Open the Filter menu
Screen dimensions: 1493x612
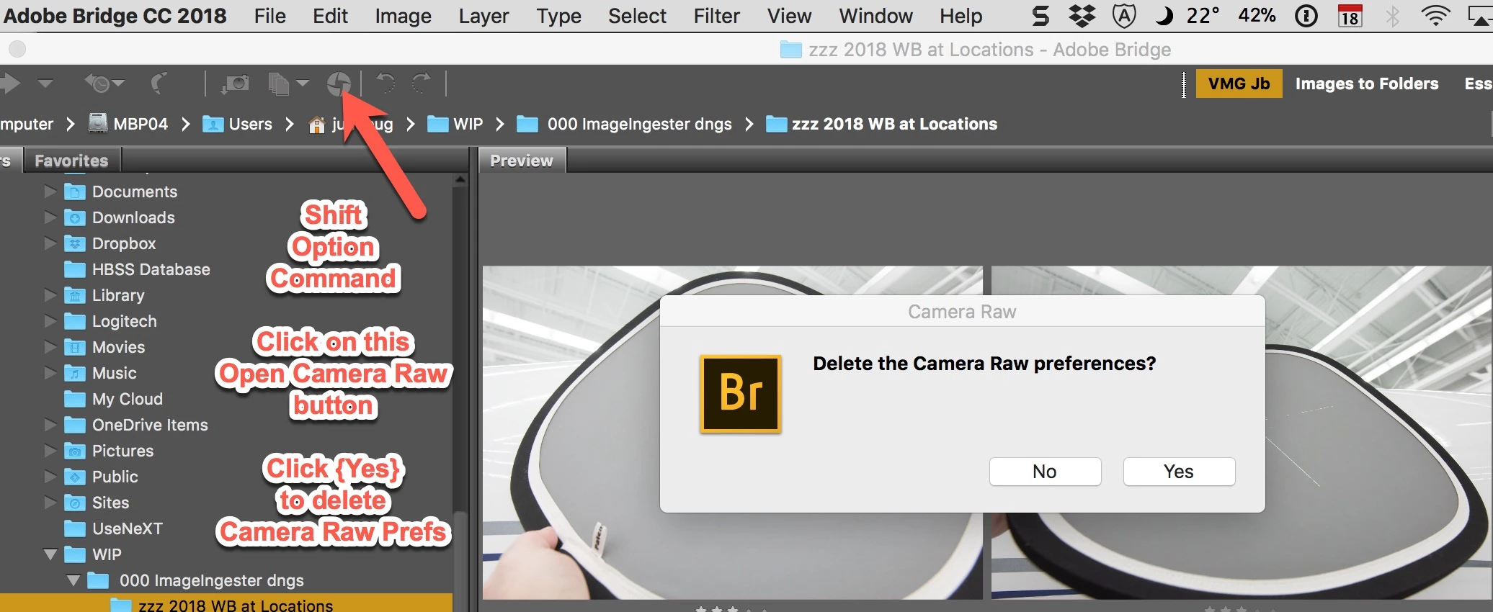[x=716, y=16]
